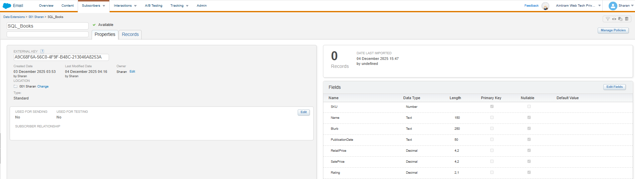
Task: Toggle the Name field Nullable checkbox
Action: [529, 117]
